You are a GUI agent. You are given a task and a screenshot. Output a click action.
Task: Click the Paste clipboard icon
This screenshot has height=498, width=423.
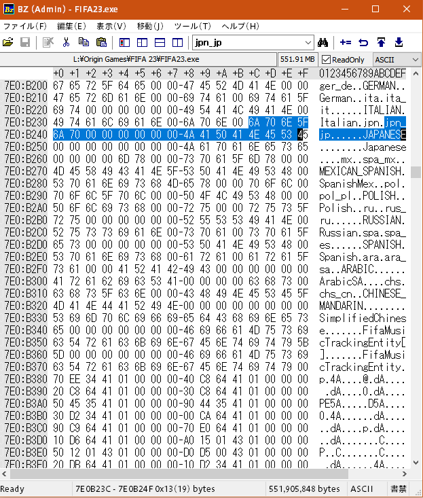click(102, 42)
